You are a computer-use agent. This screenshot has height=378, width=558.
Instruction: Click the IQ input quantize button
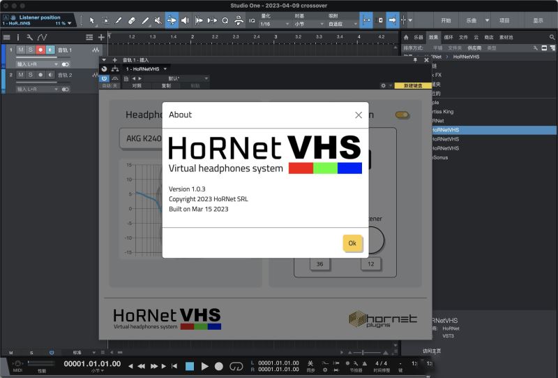(x=252, y=21)
